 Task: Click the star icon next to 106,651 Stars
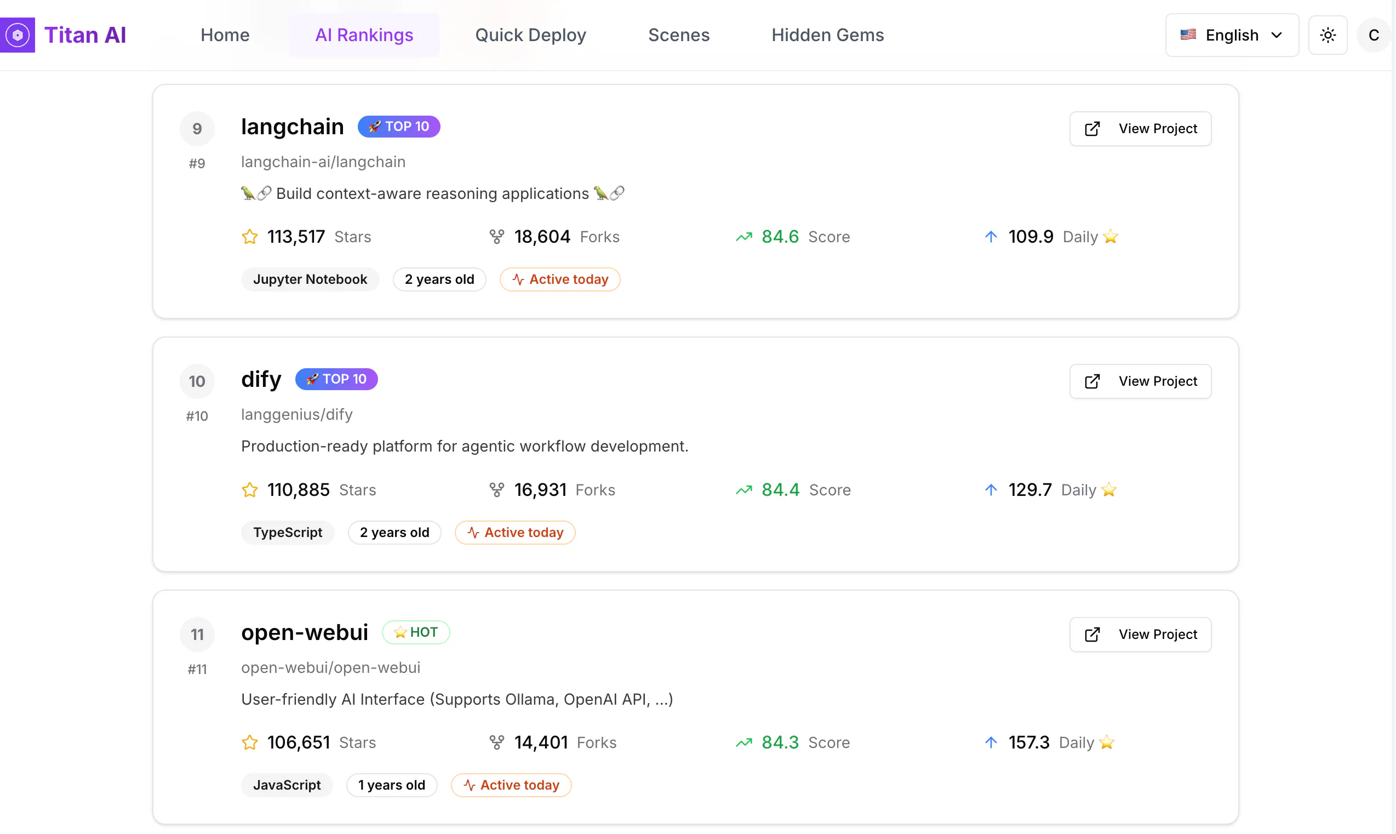(x=250, y=743)
